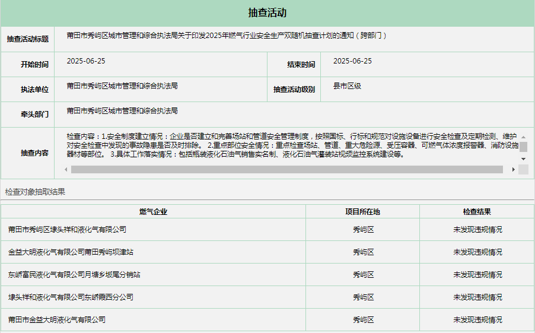The width and height of the screenshot is (535, 333).
Task: Click the 检查对象抽取结果 section heading
Action: point(35,192)
